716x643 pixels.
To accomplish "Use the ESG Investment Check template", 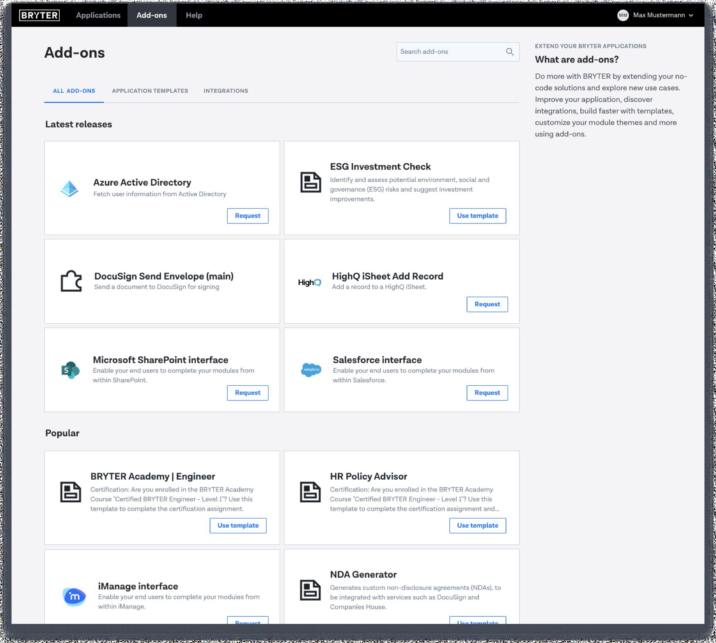I will coord(477,216).
